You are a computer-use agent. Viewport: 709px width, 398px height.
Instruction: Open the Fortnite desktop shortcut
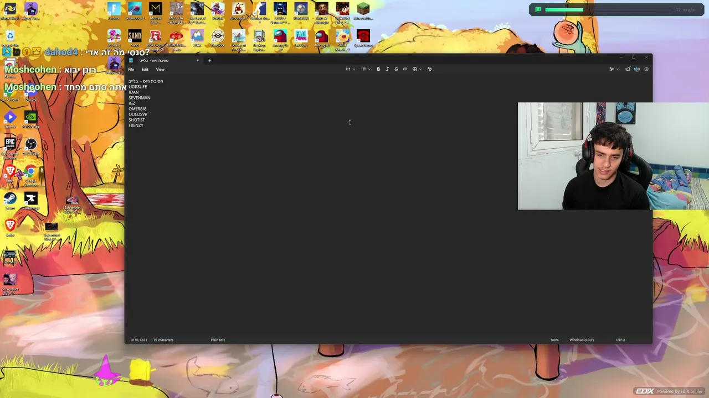114,11
